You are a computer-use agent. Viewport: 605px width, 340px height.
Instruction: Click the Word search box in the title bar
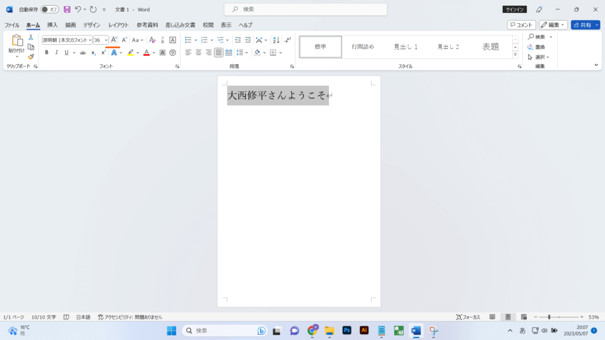tap(305, 9)
